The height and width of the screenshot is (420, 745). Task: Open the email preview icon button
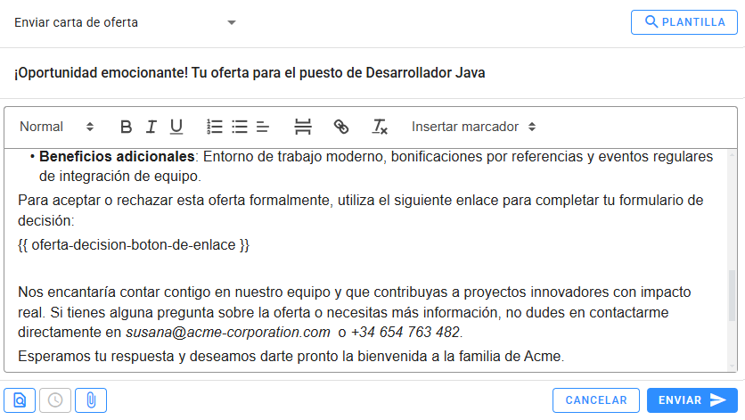(20, 400)
